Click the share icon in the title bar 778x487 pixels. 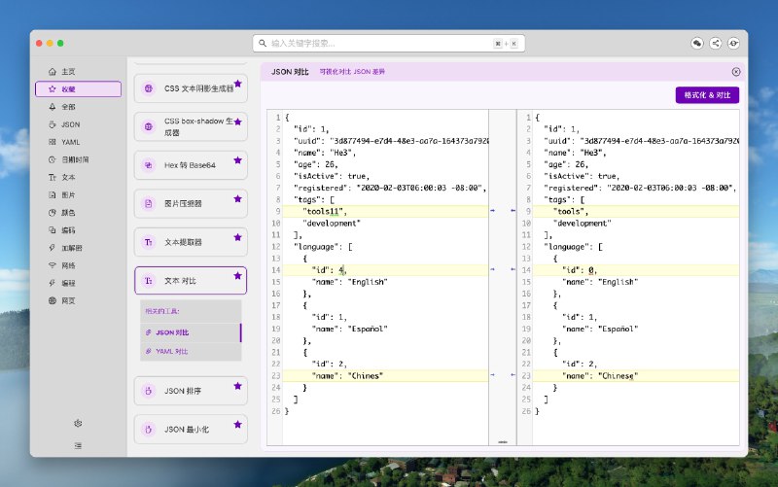716,44
